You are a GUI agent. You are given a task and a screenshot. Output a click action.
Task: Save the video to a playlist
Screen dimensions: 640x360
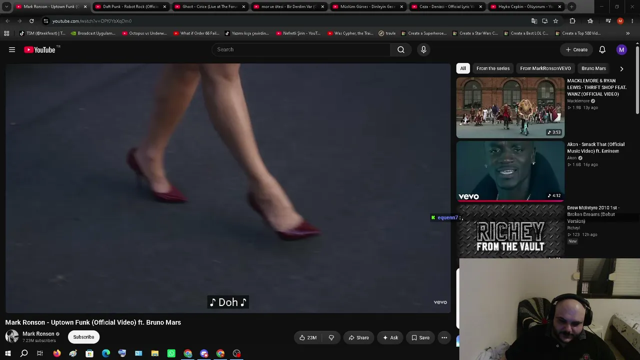pos(420,337)
